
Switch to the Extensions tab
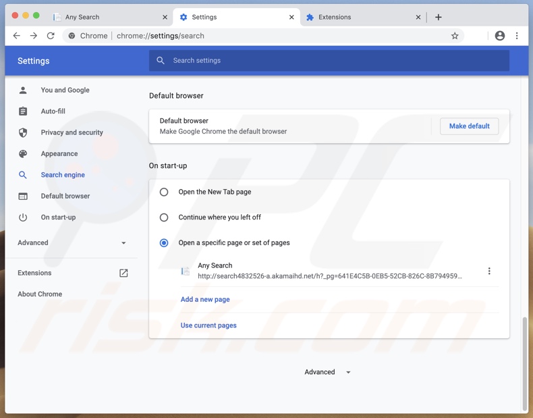click(x=363, y=17)
